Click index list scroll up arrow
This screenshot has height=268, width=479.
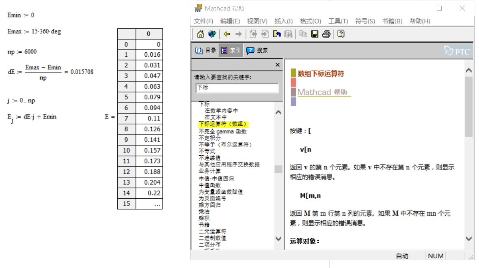click(x=278, y=112)
